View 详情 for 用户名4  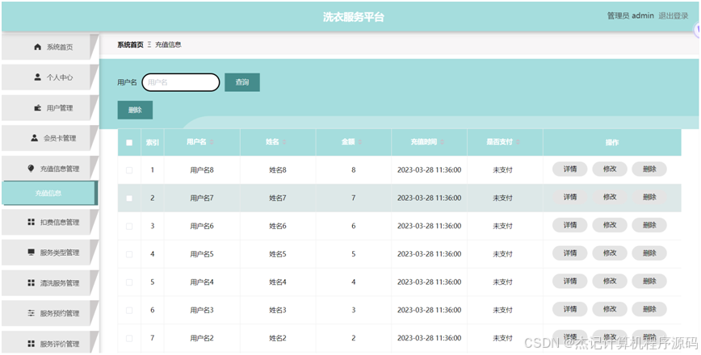pyautogui.click(x=569, y=282)
